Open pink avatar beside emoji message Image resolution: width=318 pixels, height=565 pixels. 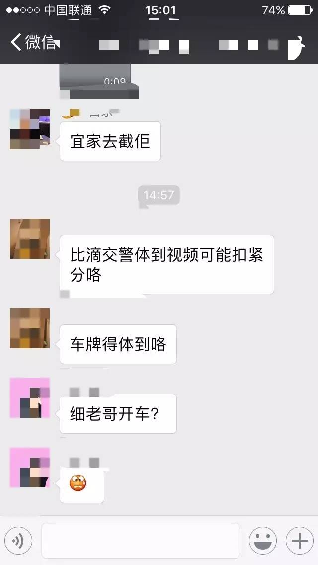tap(30, 468)
